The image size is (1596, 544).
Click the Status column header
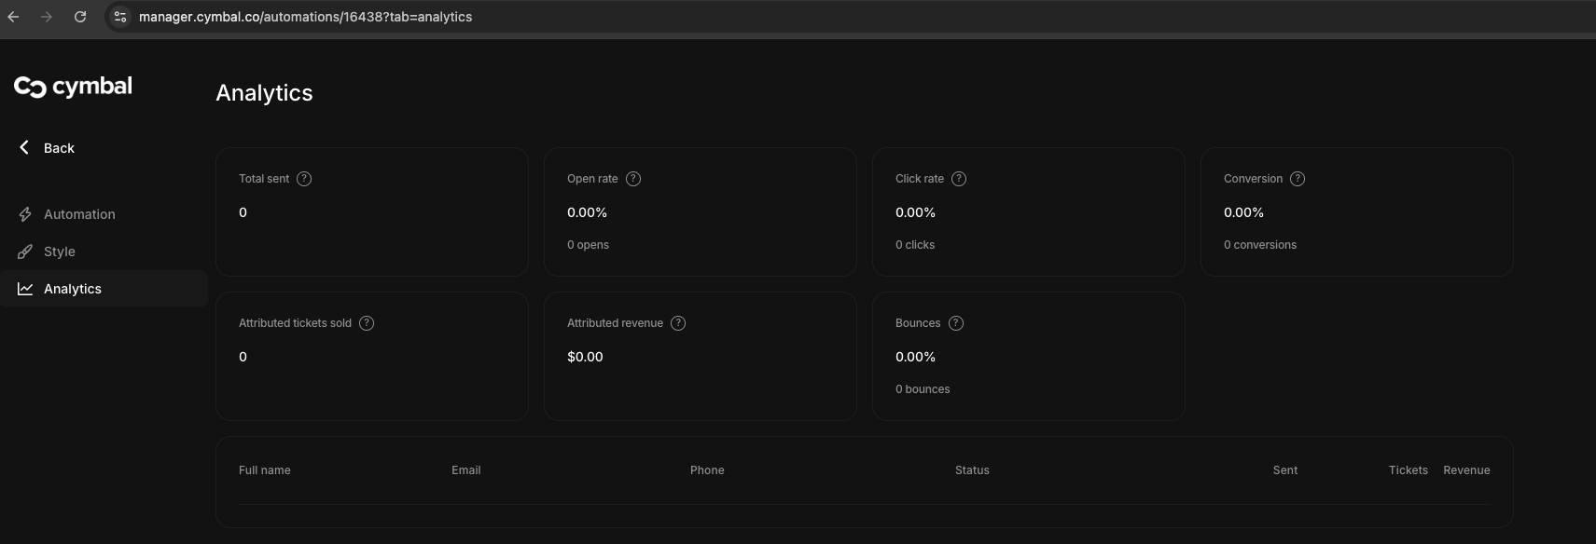tap(972, 470)
